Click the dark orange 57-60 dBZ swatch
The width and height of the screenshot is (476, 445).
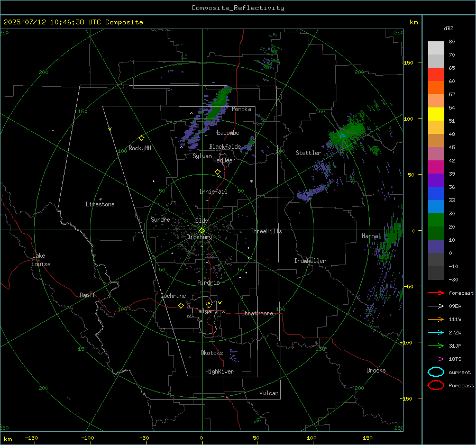pyautogui.click(x=436, y=88)
